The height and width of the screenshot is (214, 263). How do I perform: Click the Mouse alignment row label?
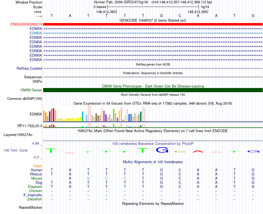click(x=37, y=178)
